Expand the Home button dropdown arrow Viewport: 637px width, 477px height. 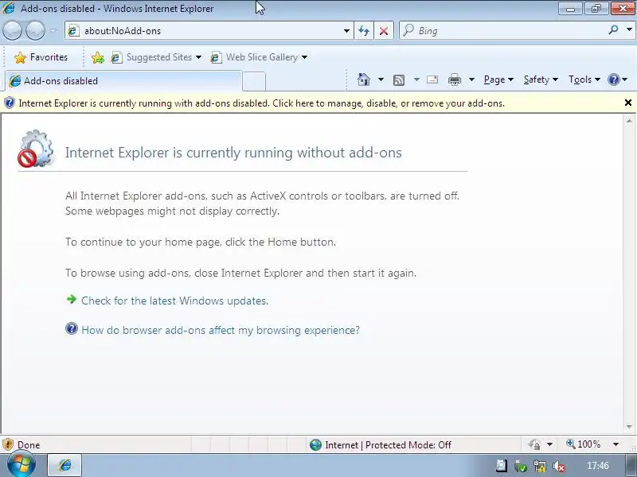[381, 79]
